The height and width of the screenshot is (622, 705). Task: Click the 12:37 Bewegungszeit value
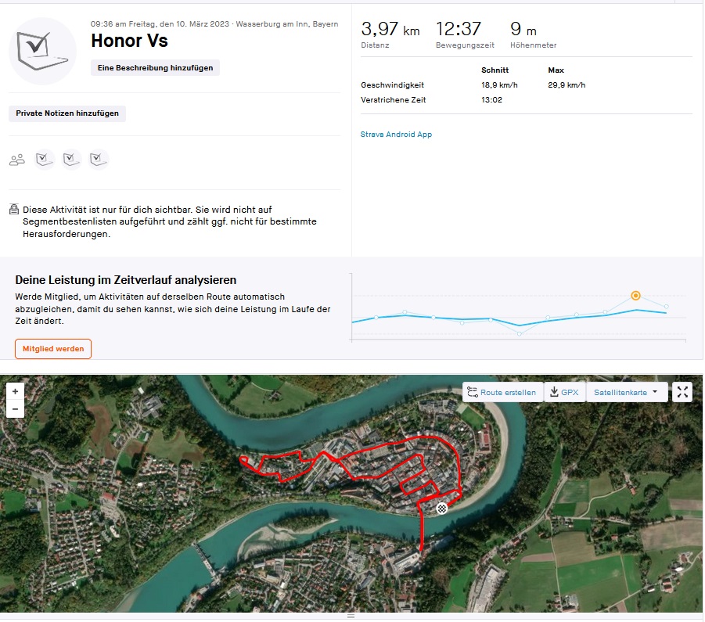pyautogui.click(x=459, y=29)
